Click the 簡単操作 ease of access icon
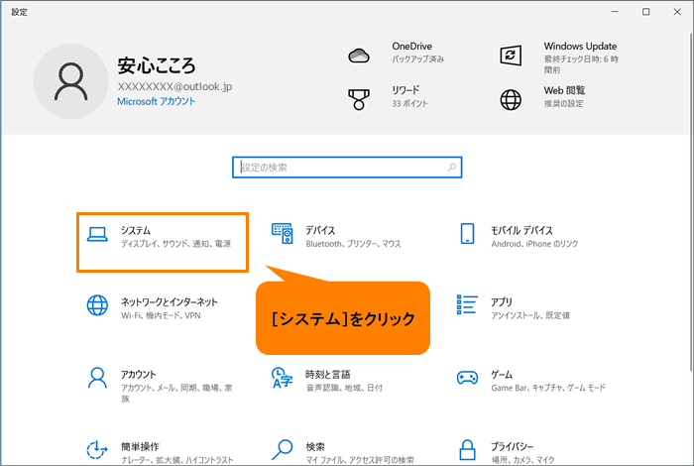Image resolution: width=694 pixels, height=466 pixels. coord(97,450)
